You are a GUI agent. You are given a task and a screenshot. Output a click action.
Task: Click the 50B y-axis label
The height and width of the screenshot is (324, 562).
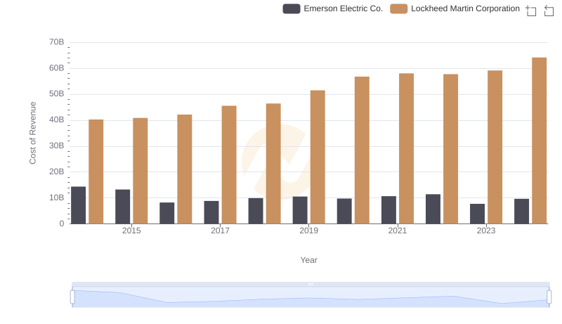tap(57, 93)
